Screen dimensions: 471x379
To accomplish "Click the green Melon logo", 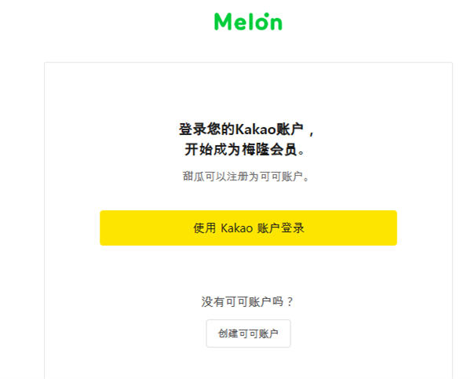I will (248, 21).
